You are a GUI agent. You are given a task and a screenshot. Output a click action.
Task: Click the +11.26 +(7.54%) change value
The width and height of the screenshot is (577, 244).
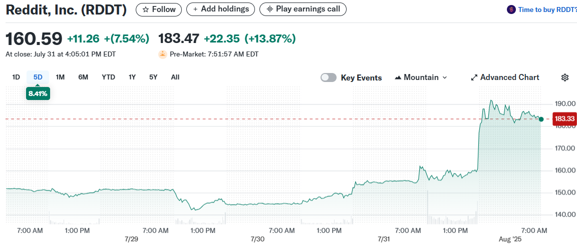pos(108,38)
